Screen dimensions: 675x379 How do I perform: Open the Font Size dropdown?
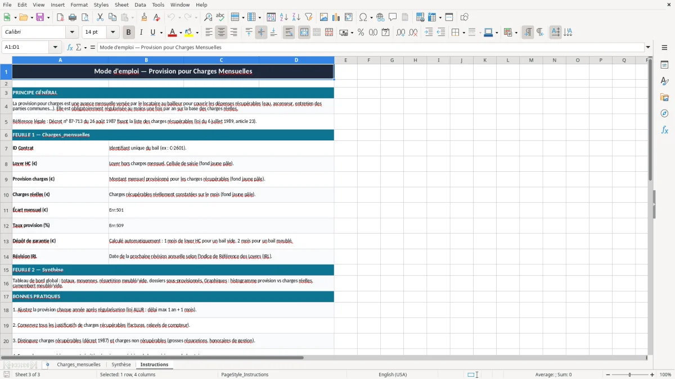113,33
